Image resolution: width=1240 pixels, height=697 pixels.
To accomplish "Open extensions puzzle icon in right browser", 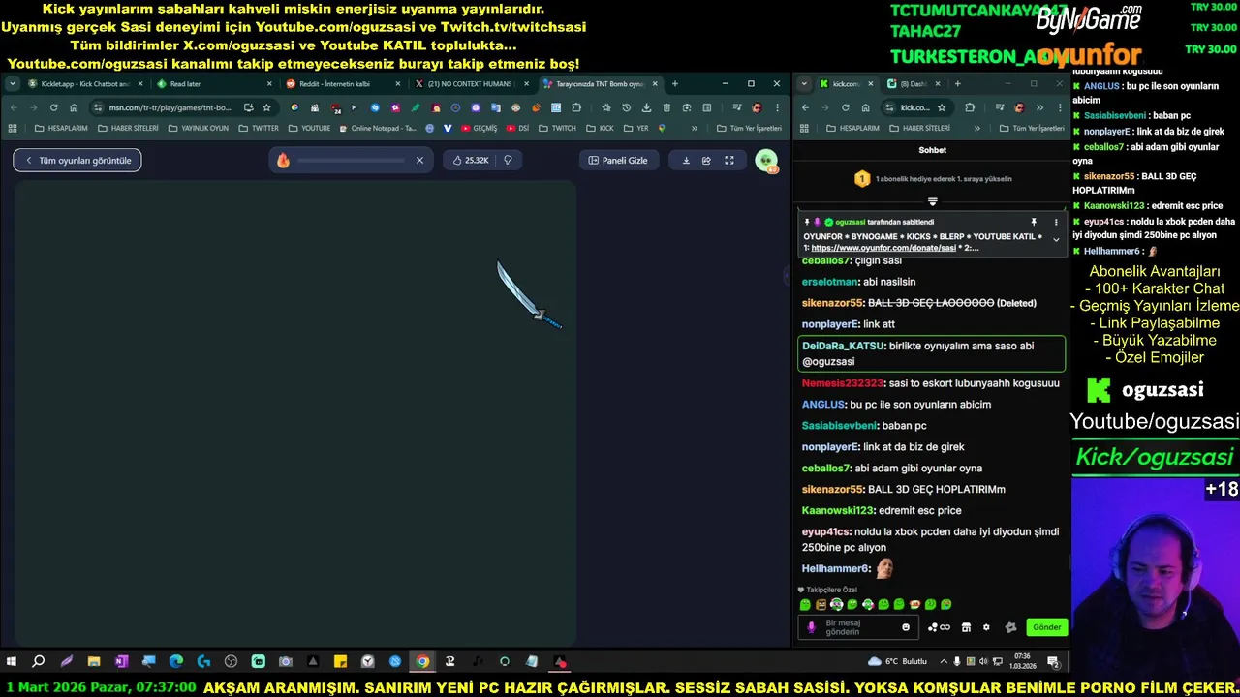I will pos(970,107).
